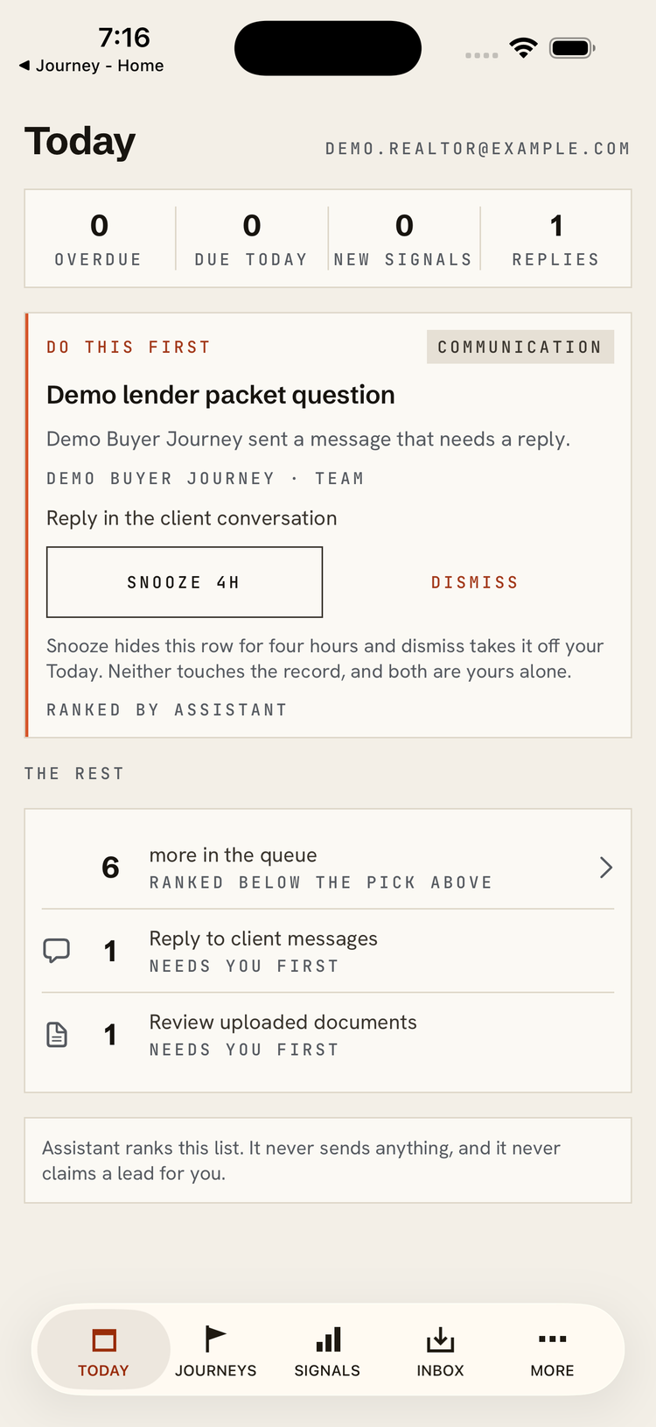Open the Reply to client messages row
656x1427 pixels.
(x=328, y=951)
